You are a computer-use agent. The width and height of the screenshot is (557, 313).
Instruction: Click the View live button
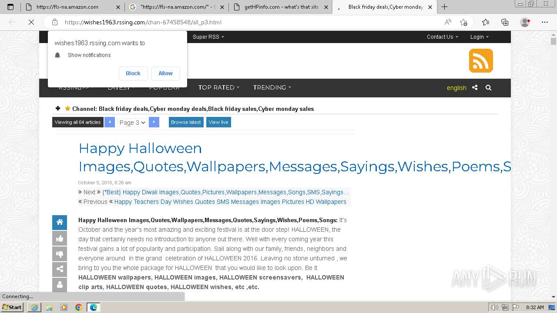pyautogui.click(x=218, y=122)
